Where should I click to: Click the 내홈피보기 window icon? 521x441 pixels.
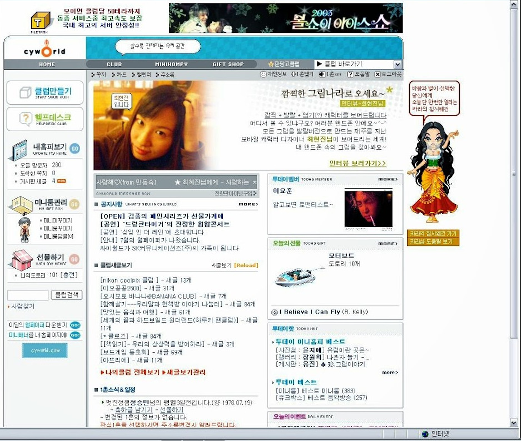click(x=19, y=150)
